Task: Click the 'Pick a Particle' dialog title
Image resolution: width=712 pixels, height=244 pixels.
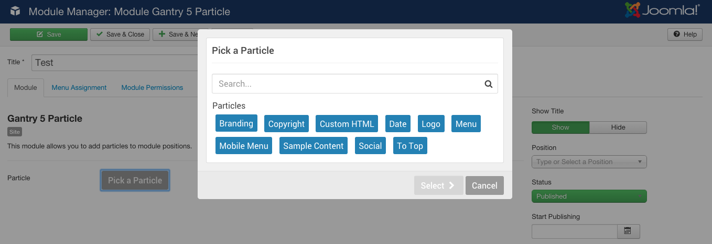Action: click(x=243, y=51)
